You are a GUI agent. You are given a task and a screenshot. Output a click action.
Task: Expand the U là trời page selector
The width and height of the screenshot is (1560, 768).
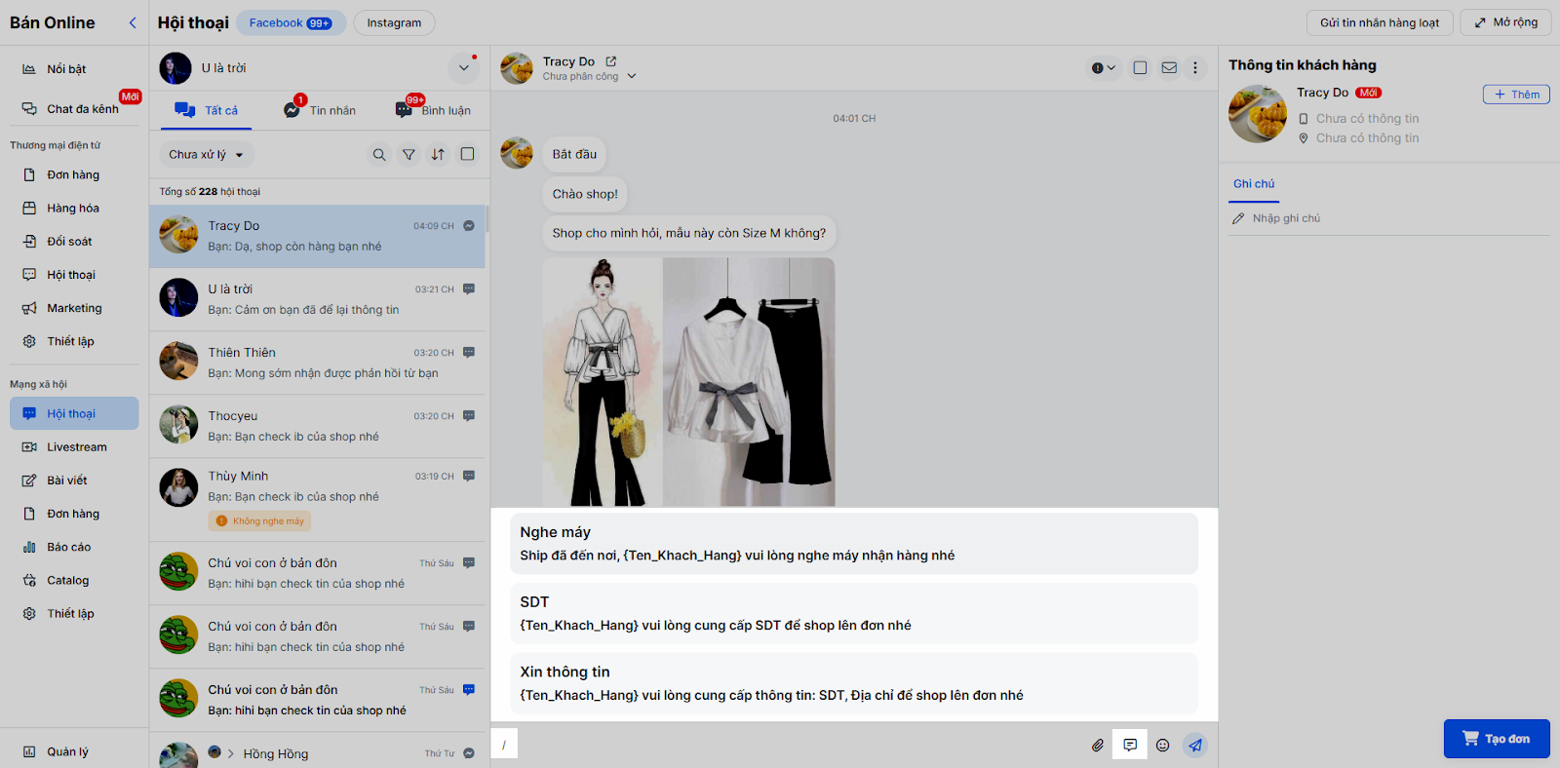click(x=463, y=68)
